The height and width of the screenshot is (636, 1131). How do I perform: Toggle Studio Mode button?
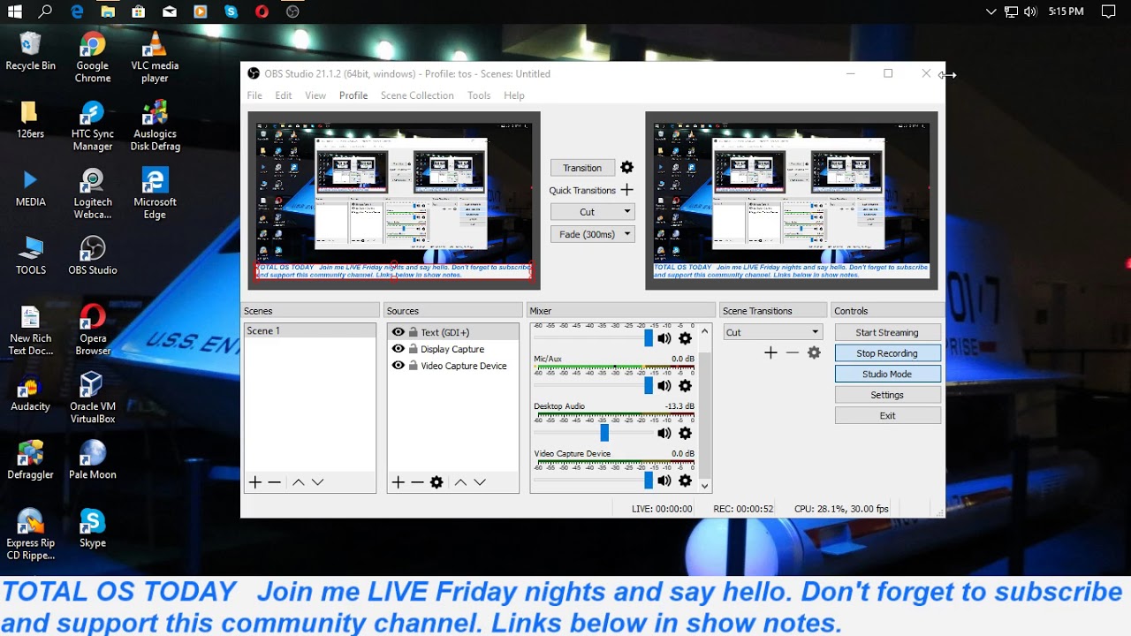[887, 374]
